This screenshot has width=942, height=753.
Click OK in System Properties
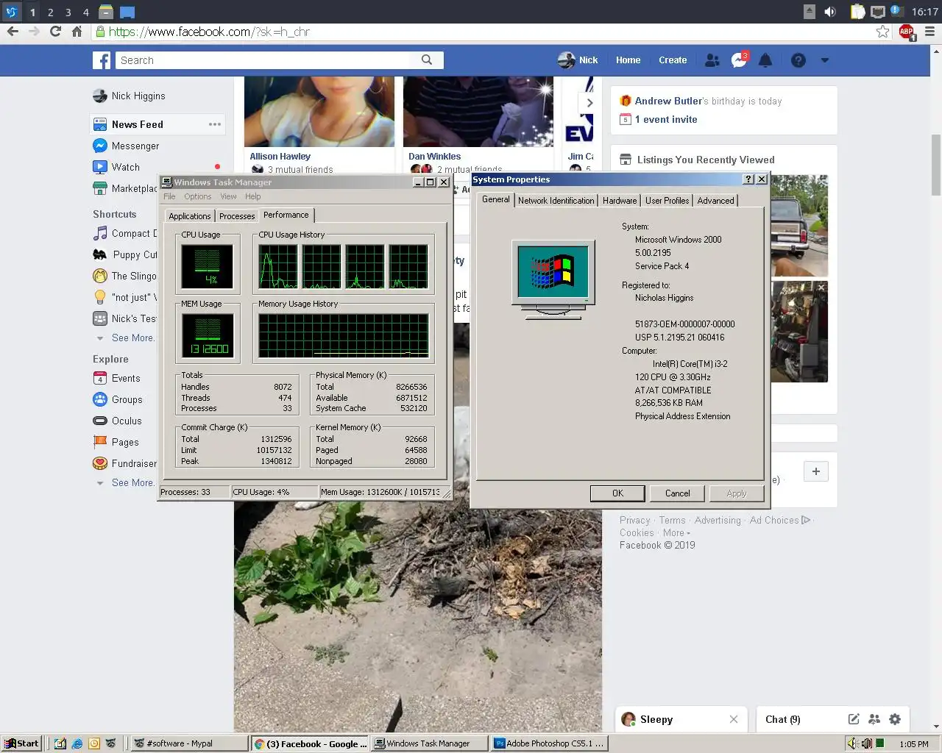(x=617, y=493)
